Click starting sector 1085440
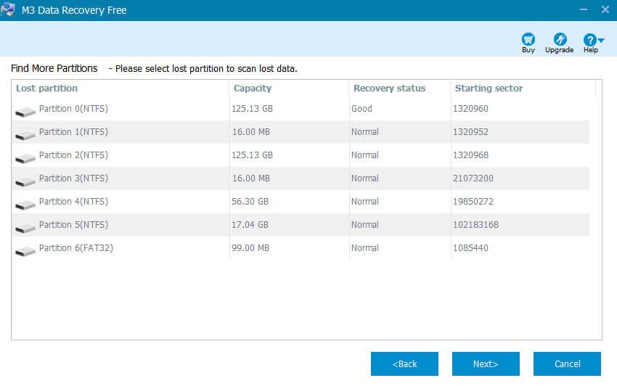 click(470, 248)
